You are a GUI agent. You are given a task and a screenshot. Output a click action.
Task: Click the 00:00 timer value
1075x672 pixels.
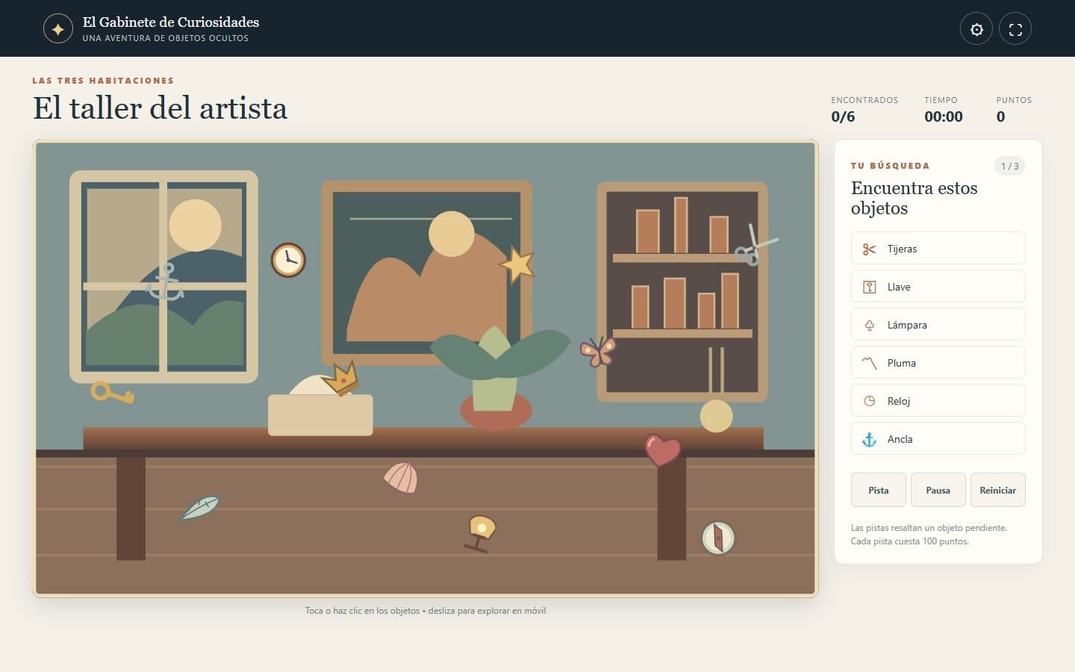(x=944, y=116)
